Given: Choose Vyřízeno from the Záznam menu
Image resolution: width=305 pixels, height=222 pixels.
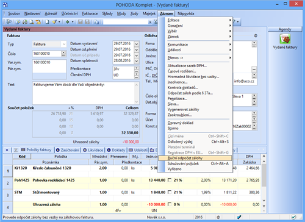Looking at the screenshot, I should click(174, 169).
